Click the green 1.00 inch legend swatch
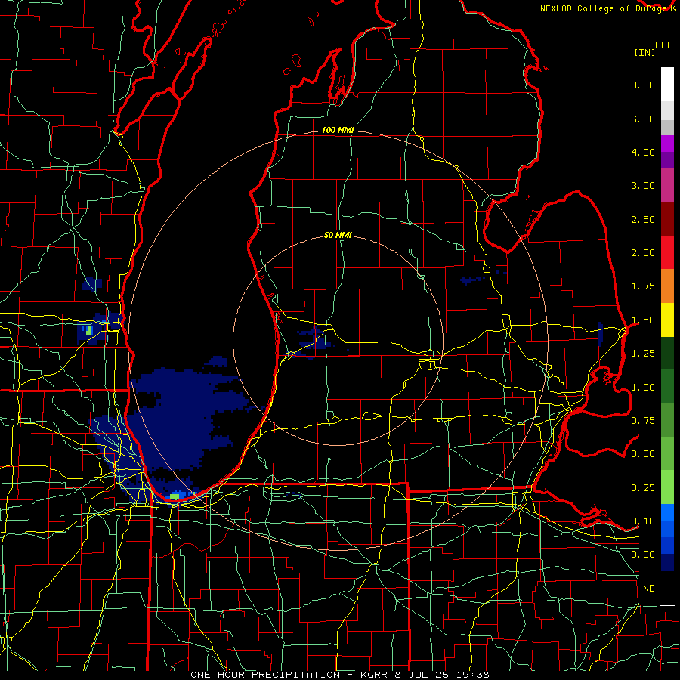680x680 pixels. click(667, 387)
